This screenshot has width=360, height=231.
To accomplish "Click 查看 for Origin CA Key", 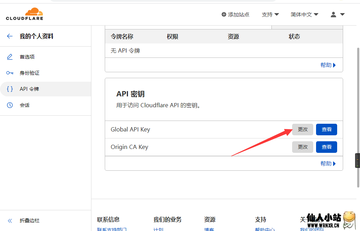I will click(x=327, y=147).
